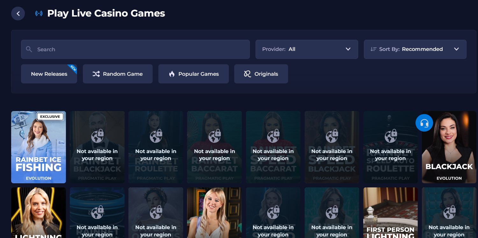Show Popular Games
The width and height of the screenshot is (478, 238).
tap(193, 74)
